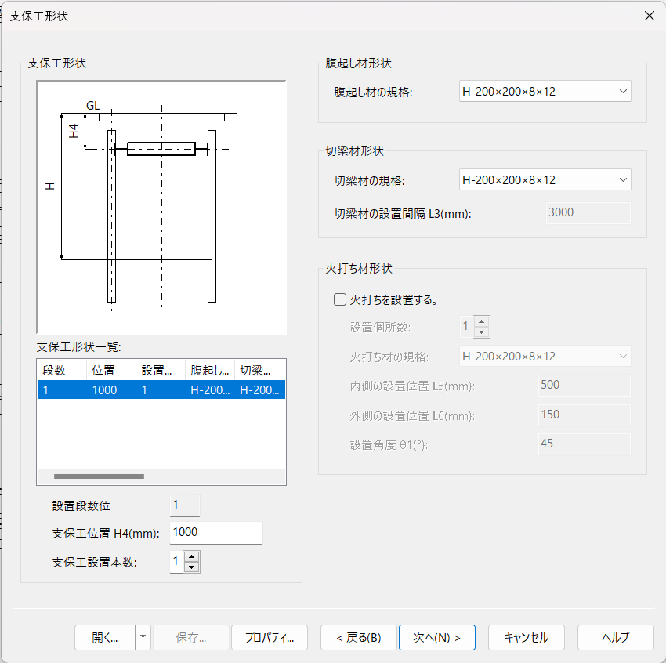Close the 支保工形状 dialog
The height and width of the screenshot is (663, 666).
649,16
